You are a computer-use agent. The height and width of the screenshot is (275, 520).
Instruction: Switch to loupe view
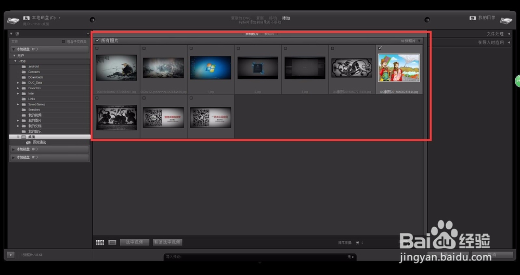pos(112,242)
